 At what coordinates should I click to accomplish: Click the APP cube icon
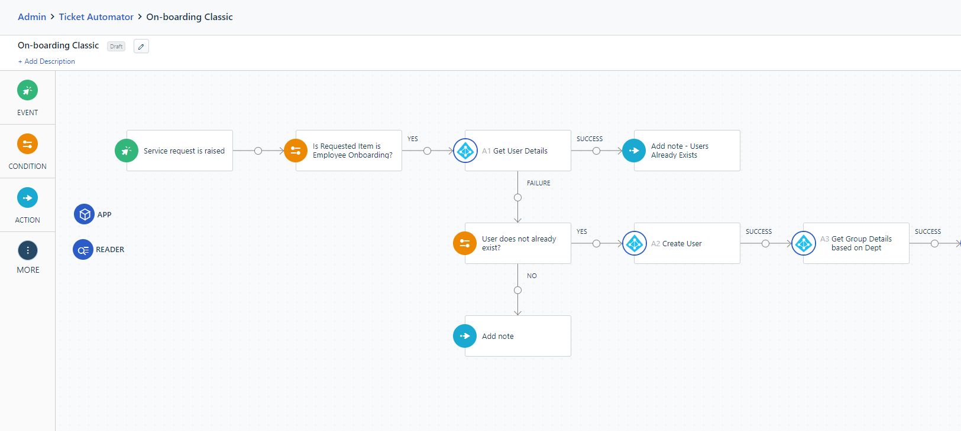tap(84, 214)
